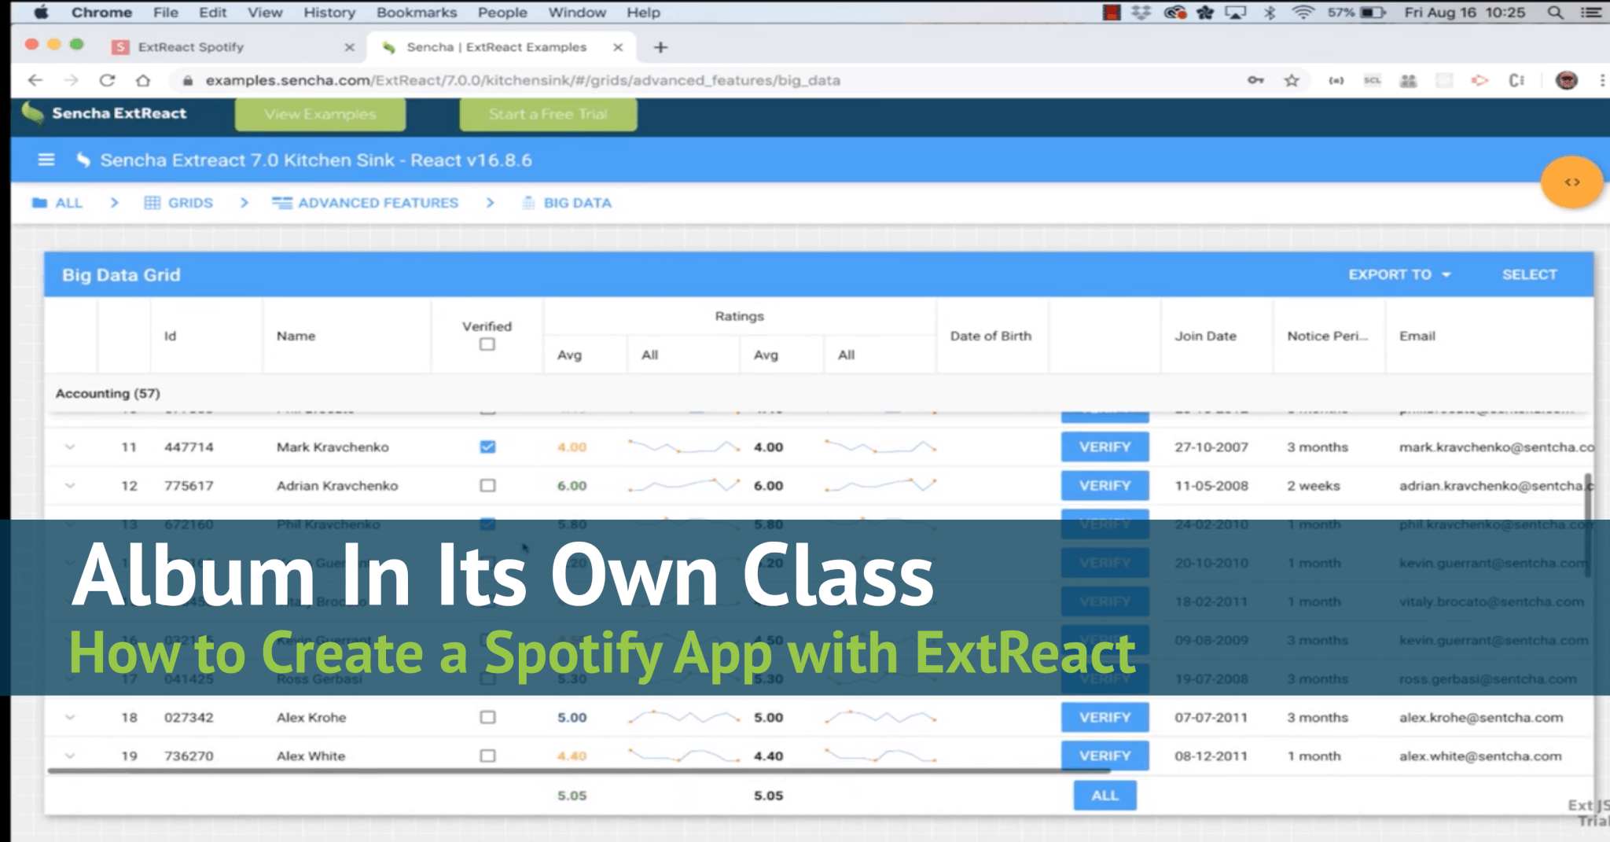Bookmark page with the star icon
The height and width of the screenshot is (842, 1610).
coord(1292,80)
